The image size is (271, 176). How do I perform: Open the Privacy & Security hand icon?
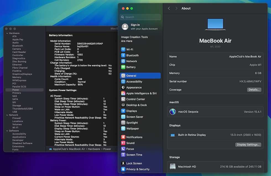123,169
